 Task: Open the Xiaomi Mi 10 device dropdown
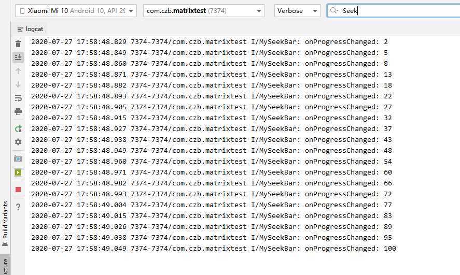coord(76,11)
